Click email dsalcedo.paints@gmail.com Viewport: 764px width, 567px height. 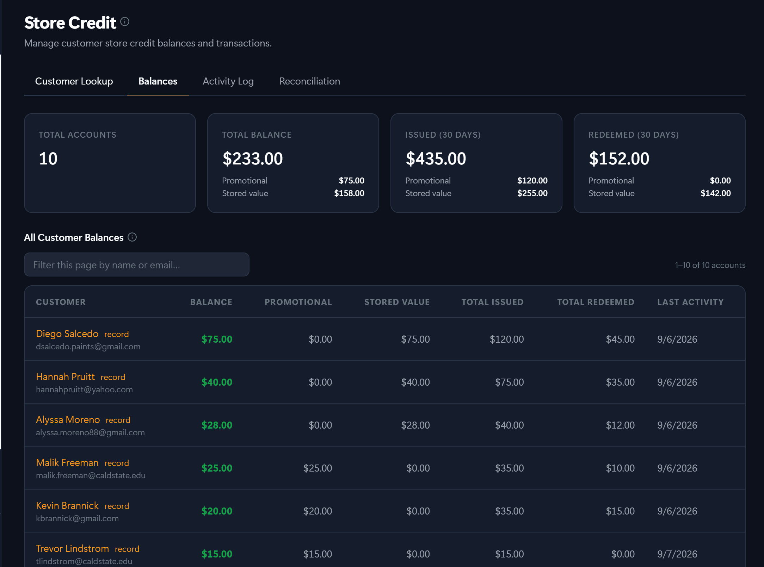(x=88, y=346)
